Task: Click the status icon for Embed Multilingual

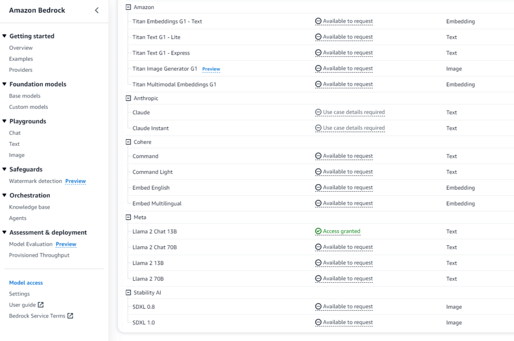Action: click(x=318, y=204)
